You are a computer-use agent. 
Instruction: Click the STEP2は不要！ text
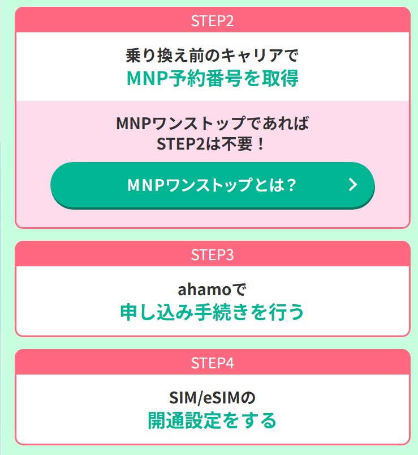pos(210,143)
